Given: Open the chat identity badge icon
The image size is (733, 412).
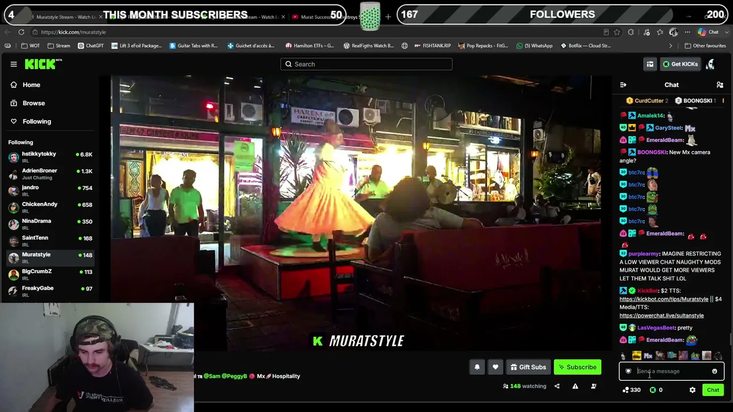Looking at the screenshot, I should [x=628, y=371].
